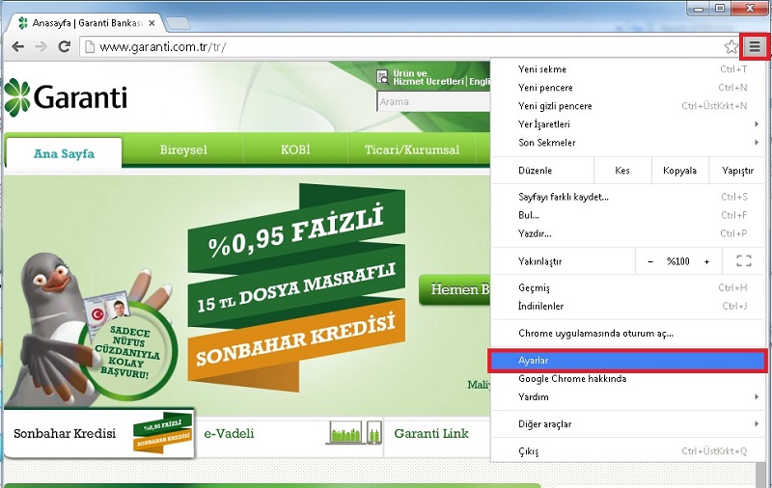
Task: Click the browser forward arrow
Action: coord(41,46)
